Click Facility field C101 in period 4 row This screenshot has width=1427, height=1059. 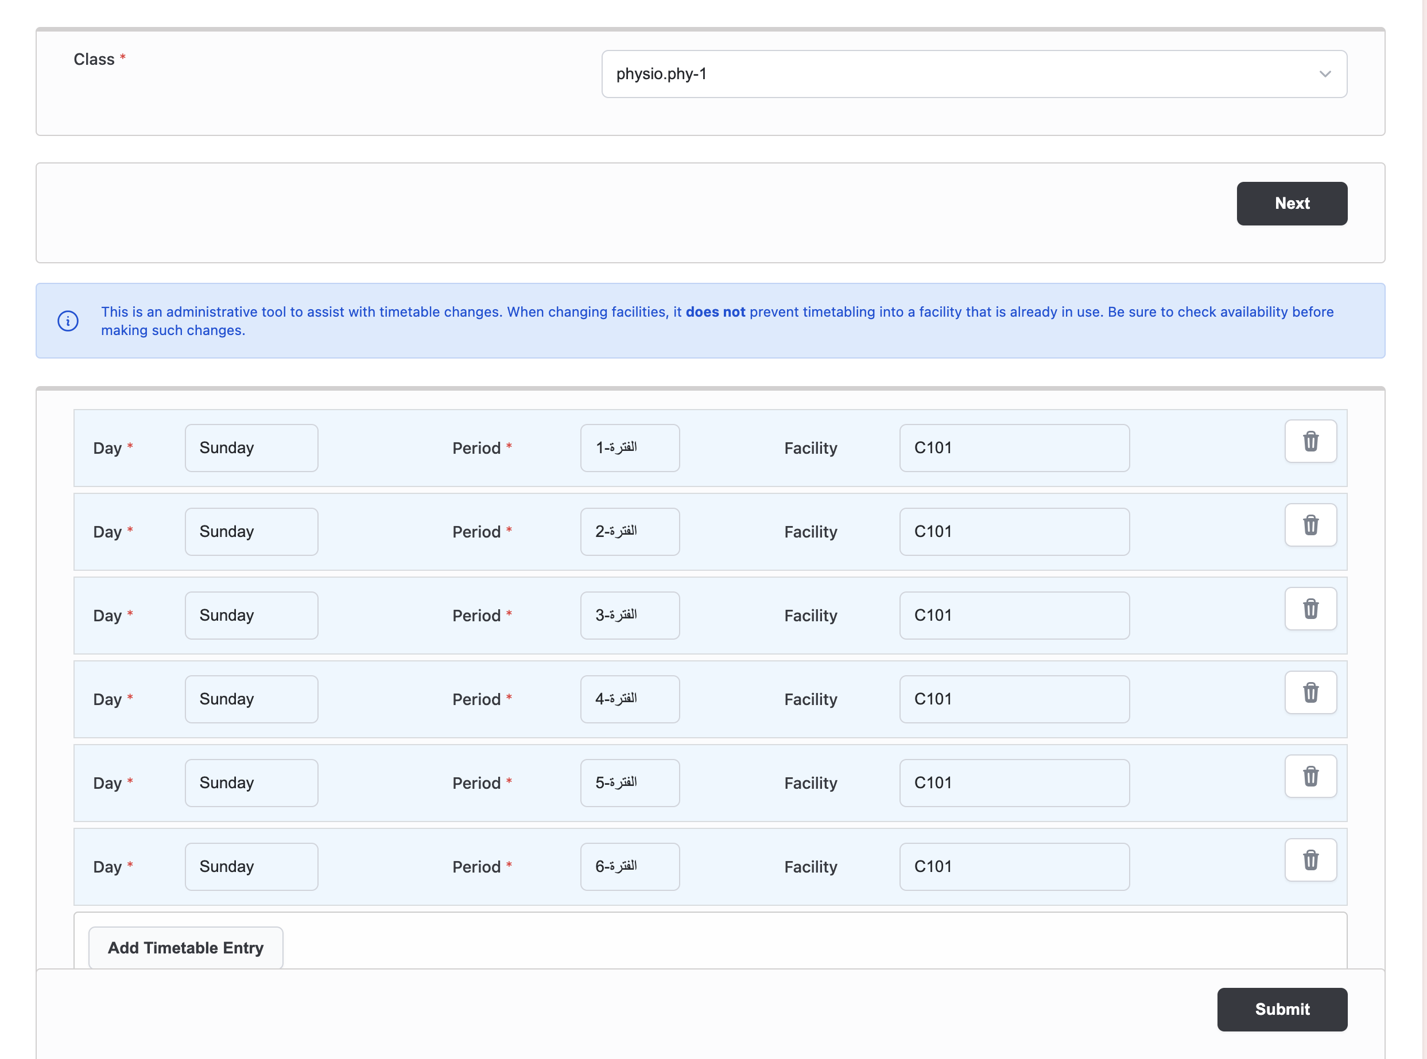coord(1014,699)
